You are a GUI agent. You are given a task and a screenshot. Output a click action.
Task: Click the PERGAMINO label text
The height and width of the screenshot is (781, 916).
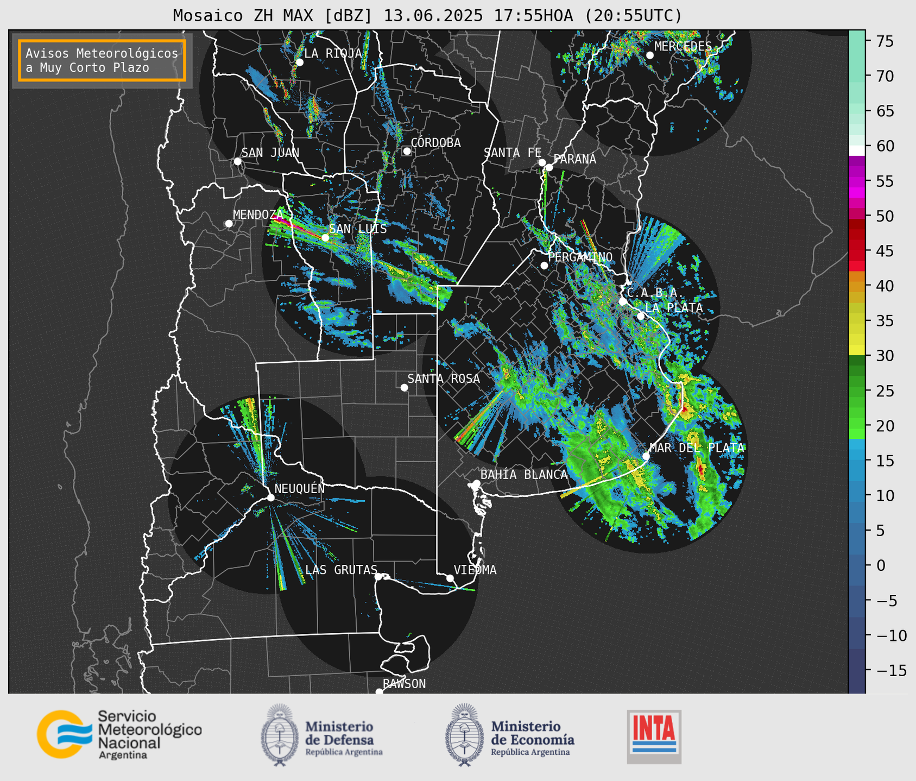pyautogui.click(x=580, y=257)
